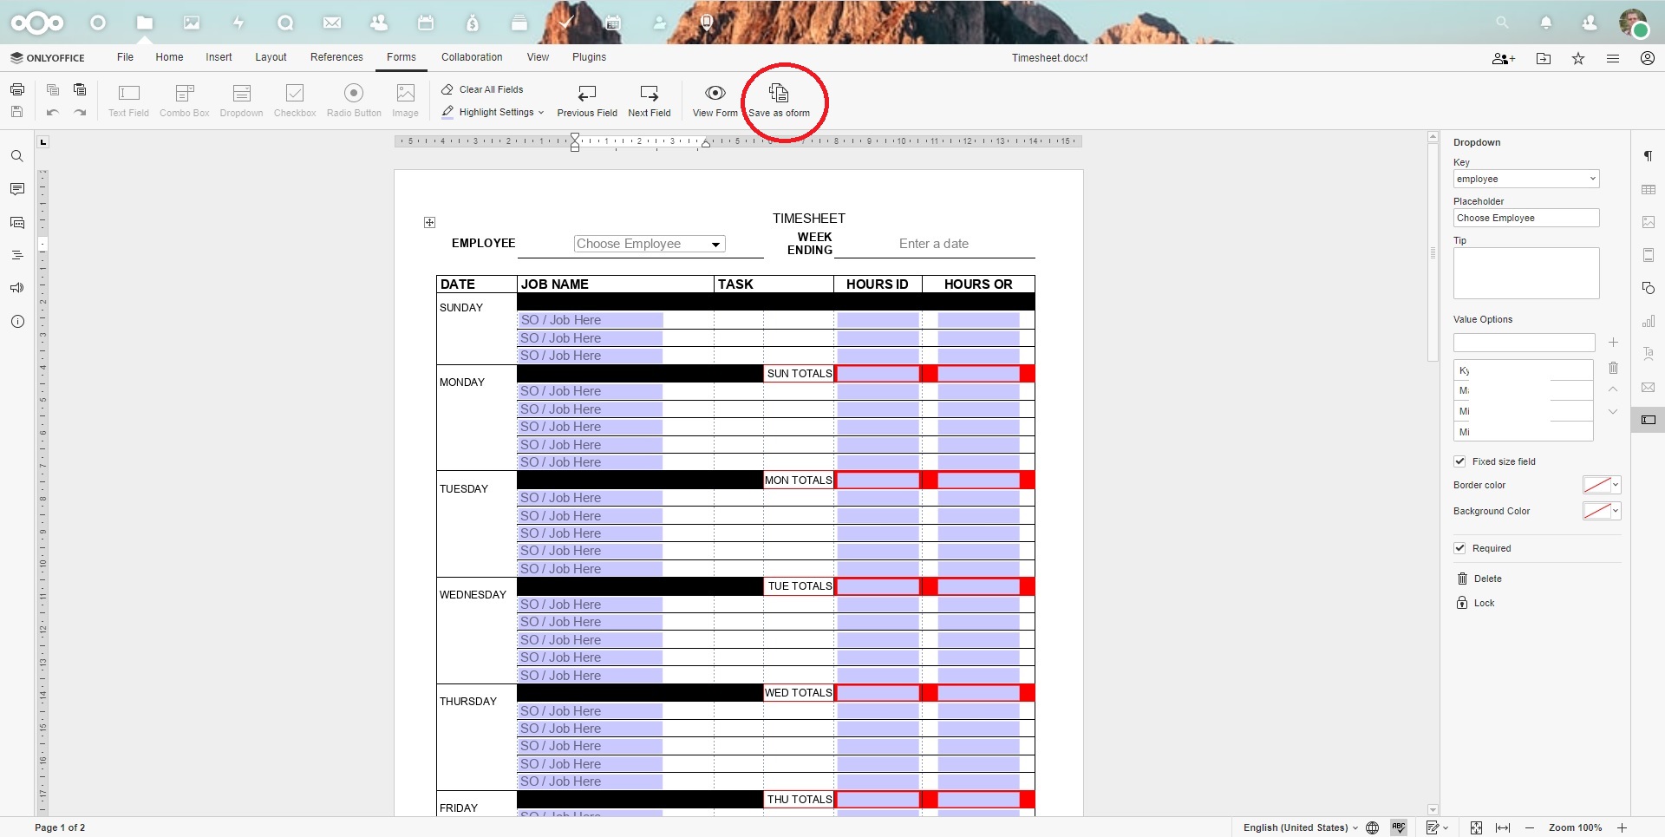The width and height of the screenshot is (1665, 837).
Task: Add value option with plus icon
Action: [1613, 343]
